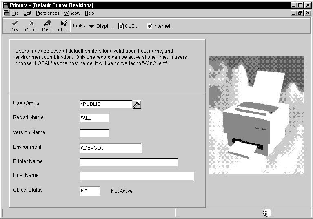Click the About help-pointer toolbar icon
Viewport: 313px width, 219px height.
click(62, 26)
